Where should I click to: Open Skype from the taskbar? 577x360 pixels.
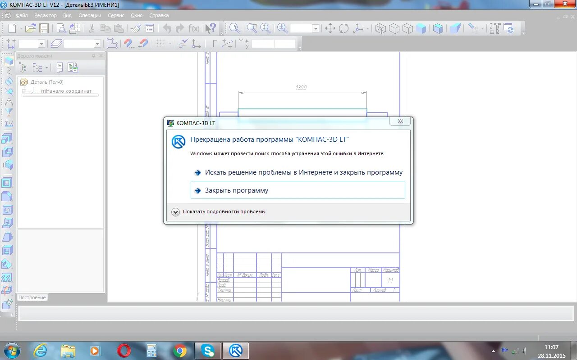[208, 351]
